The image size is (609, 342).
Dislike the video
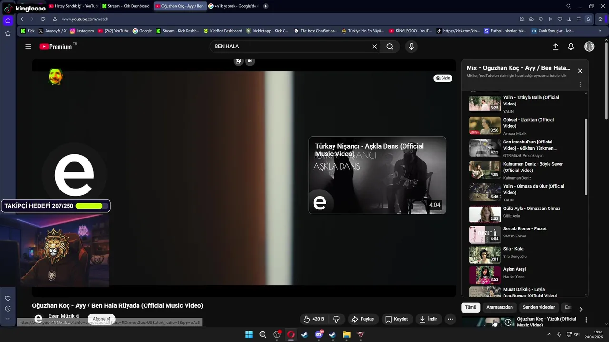pyautogui.click(x=336, y=319)
